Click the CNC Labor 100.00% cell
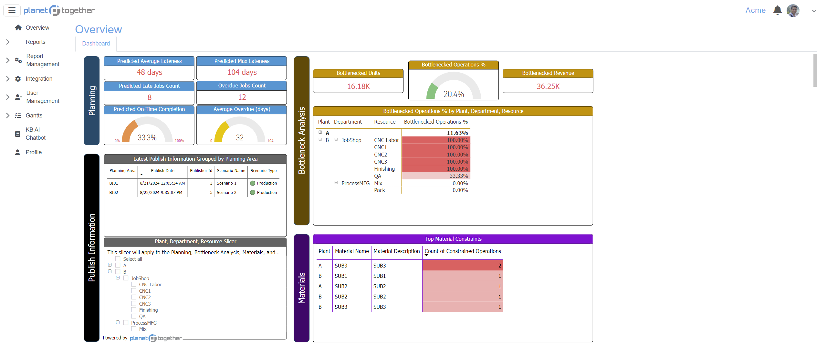The image size is (827, 343). [436, 140]
